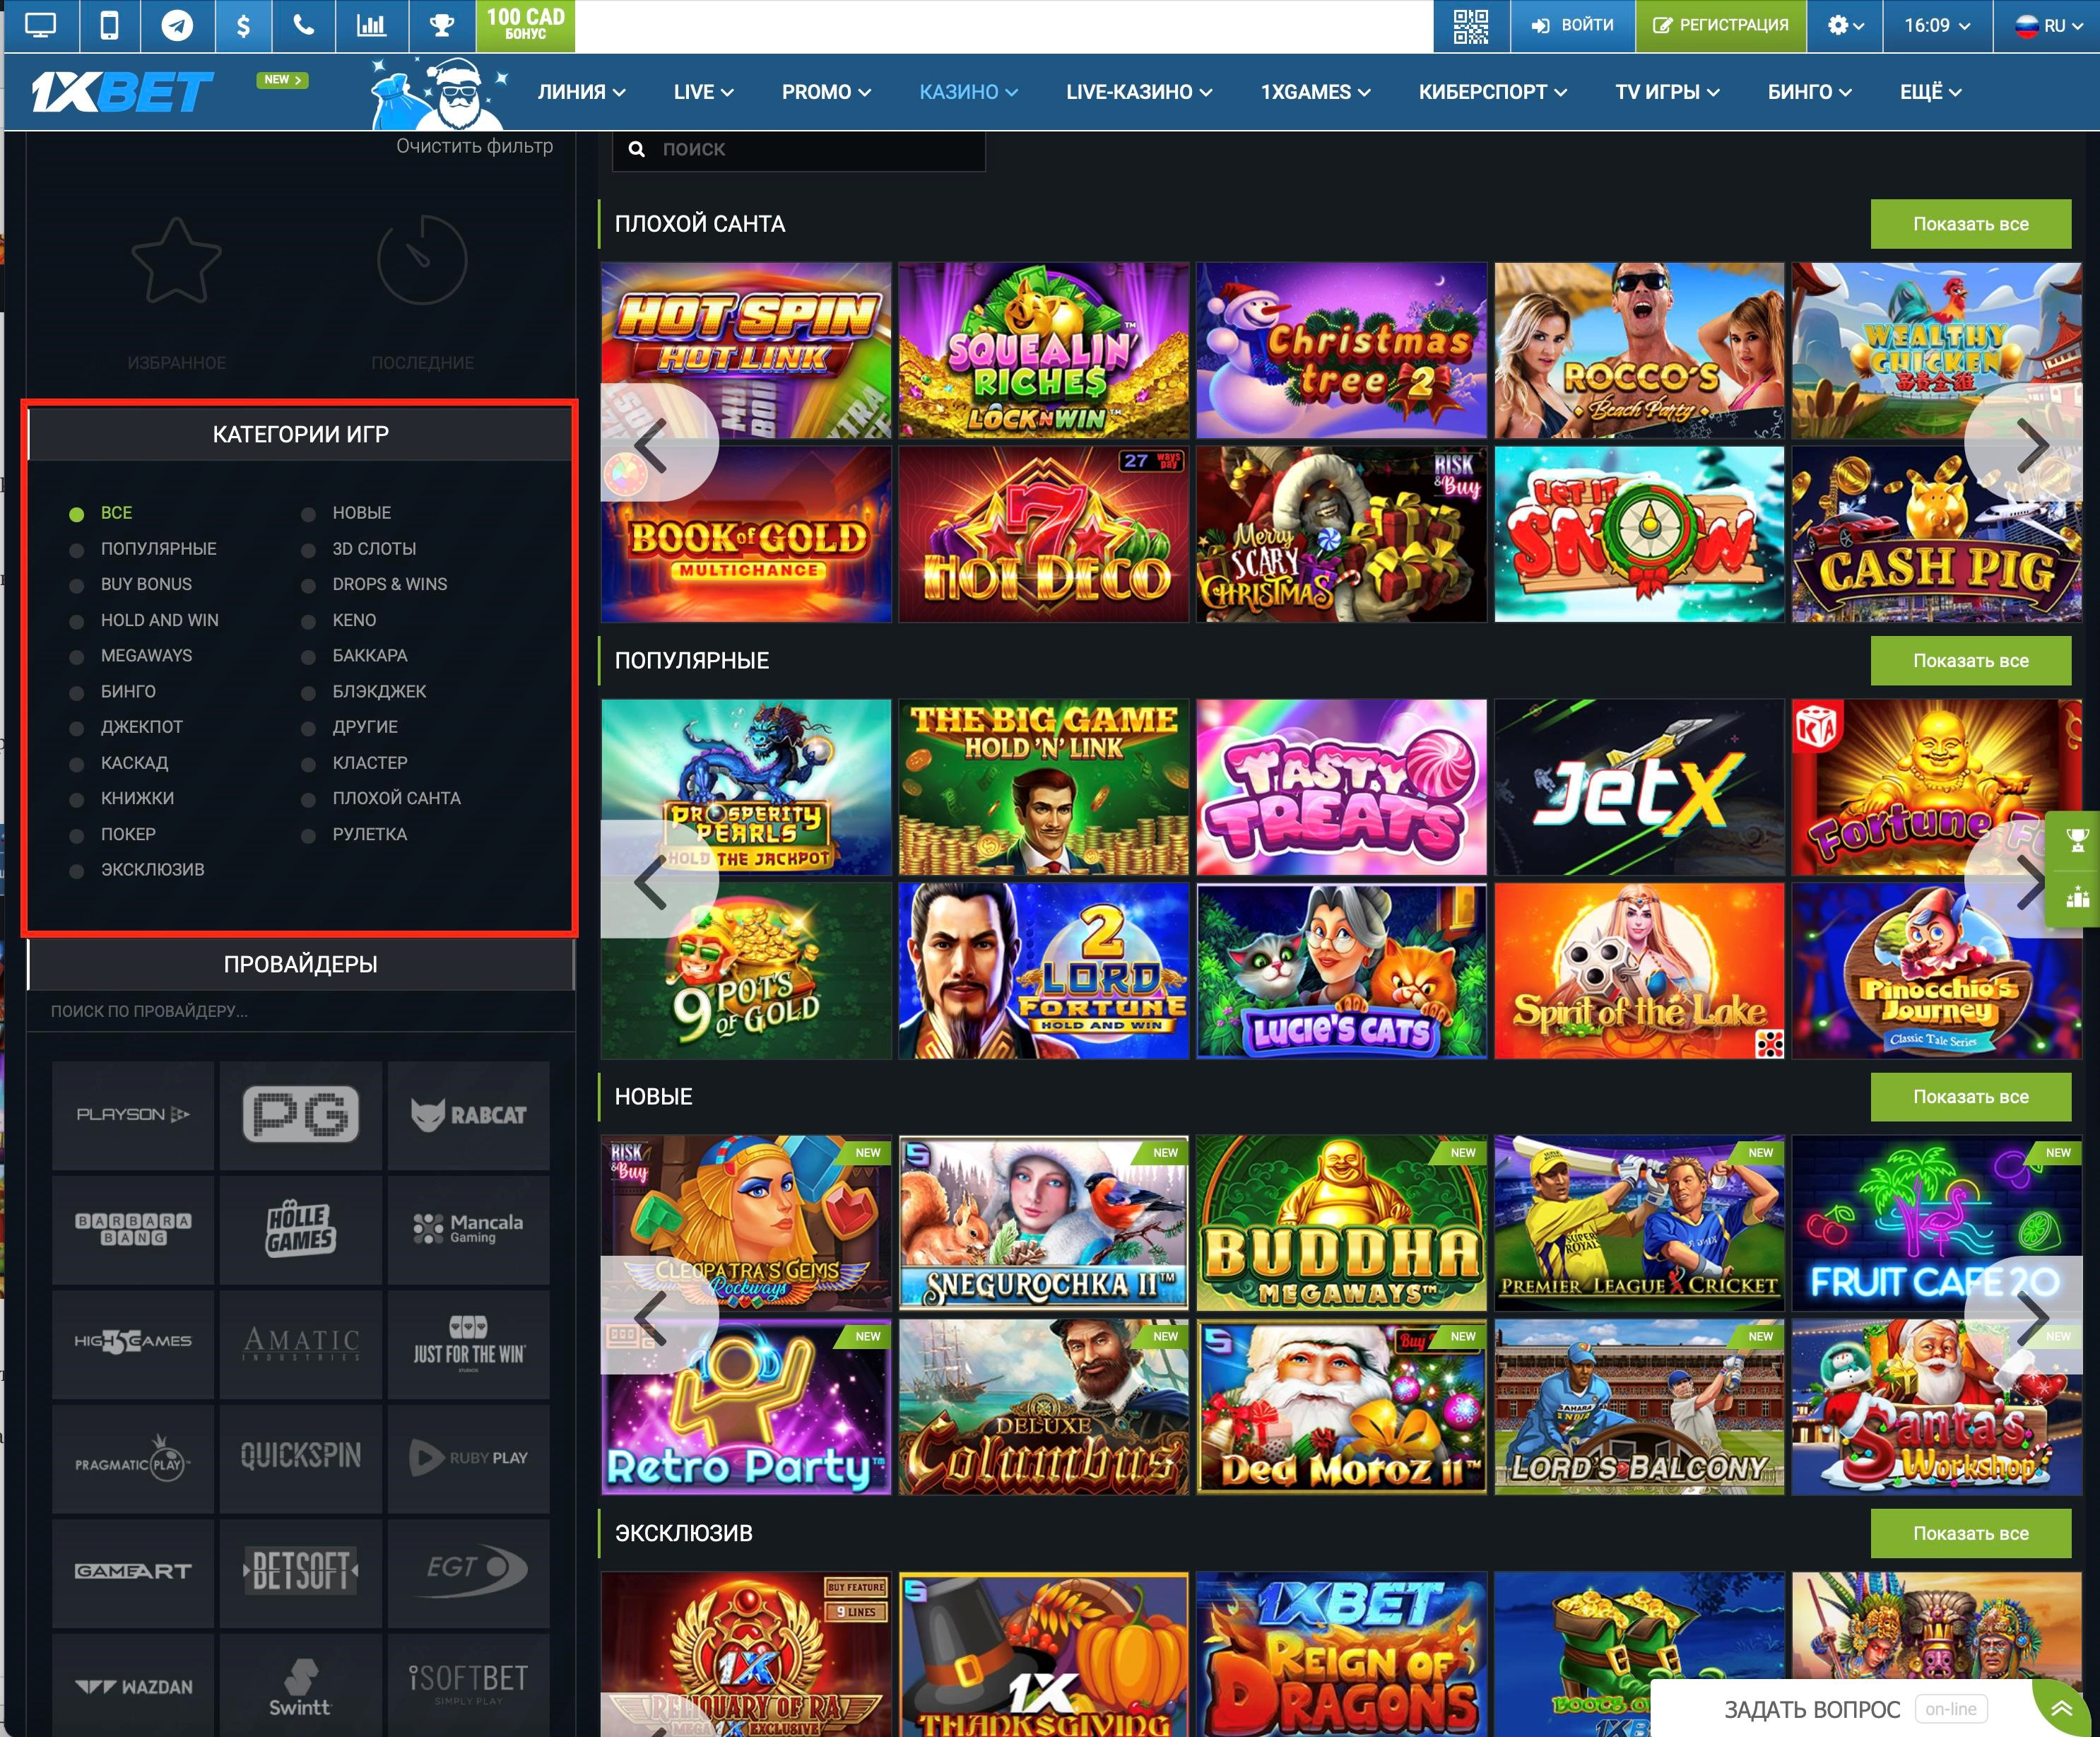This screenshot has height=1737, width=2100.
Task: Click the game search ПОИСК field
Action: coord(798,149)
